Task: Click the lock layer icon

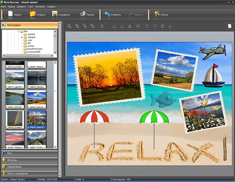Action: tap(170, 26)
